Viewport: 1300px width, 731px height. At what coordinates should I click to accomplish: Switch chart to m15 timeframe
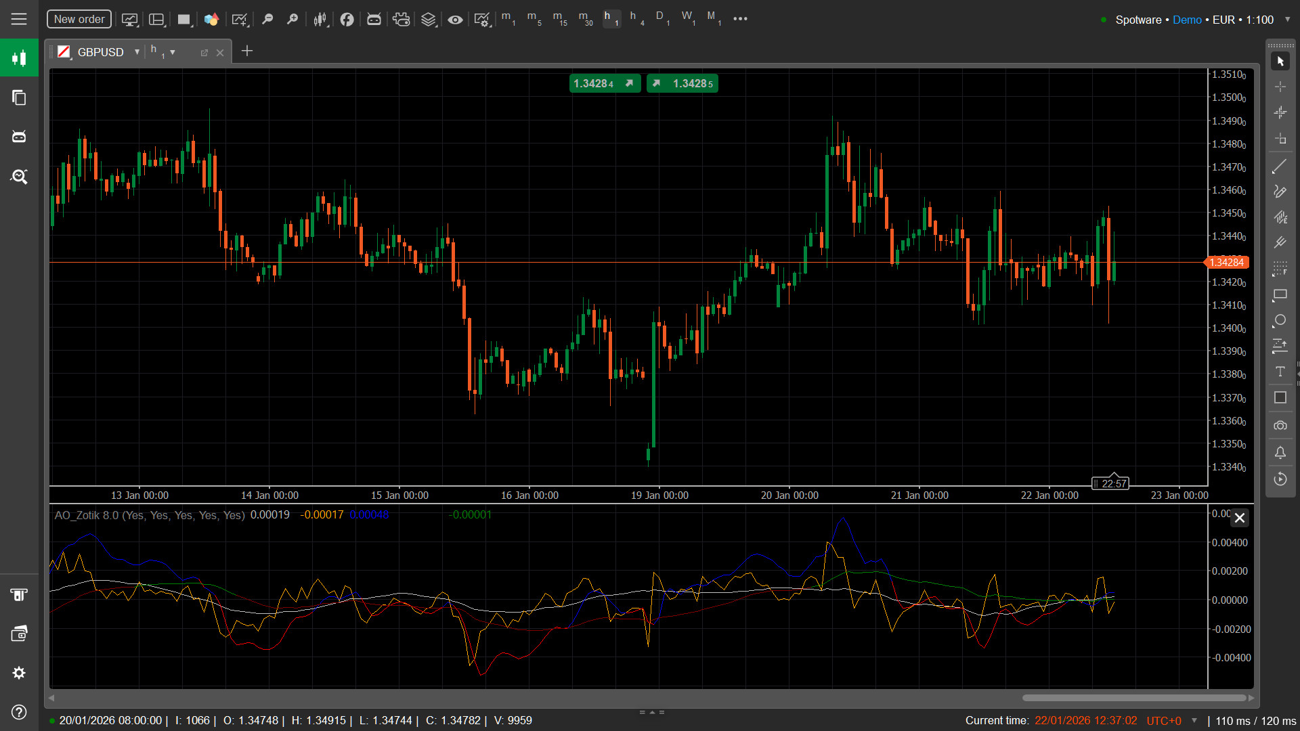[x=559, y=18]
